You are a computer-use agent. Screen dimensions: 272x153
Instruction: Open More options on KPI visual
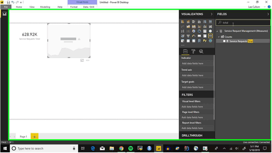pos(88,60)
